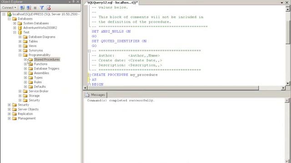The height and width of the screenshot is (163, 291).
Task: Expand the Views node
Action: pyautogui.click(x=20, y=46)
